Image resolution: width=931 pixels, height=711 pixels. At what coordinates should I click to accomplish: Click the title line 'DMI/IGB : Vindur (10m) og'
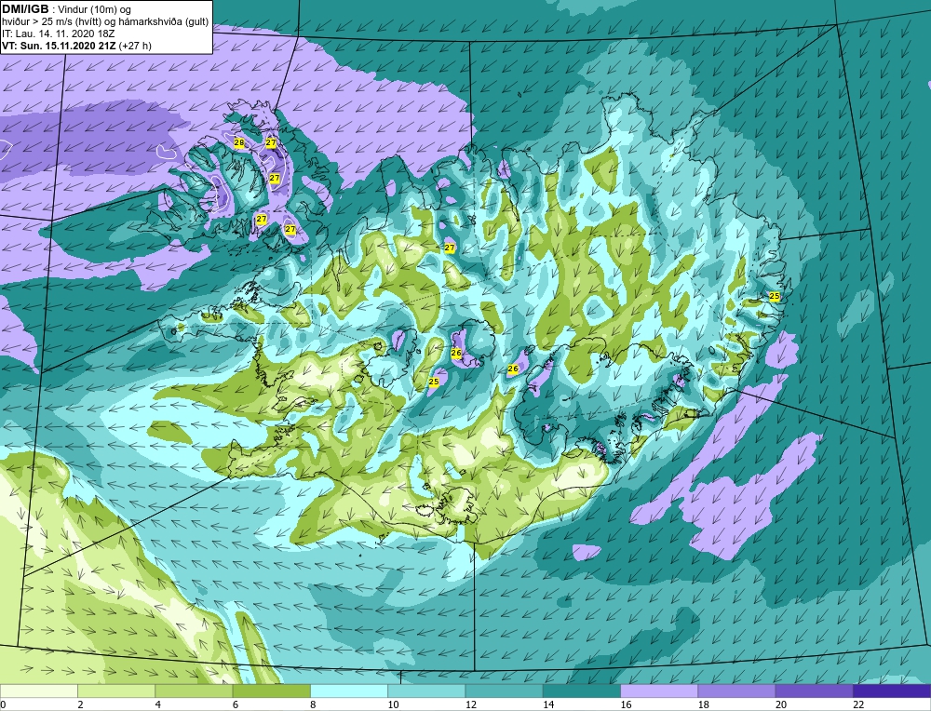[67, 9]
